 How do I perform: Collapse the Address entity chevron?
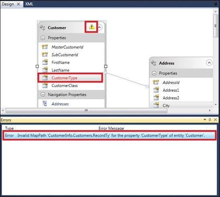[x=209, y=63]
